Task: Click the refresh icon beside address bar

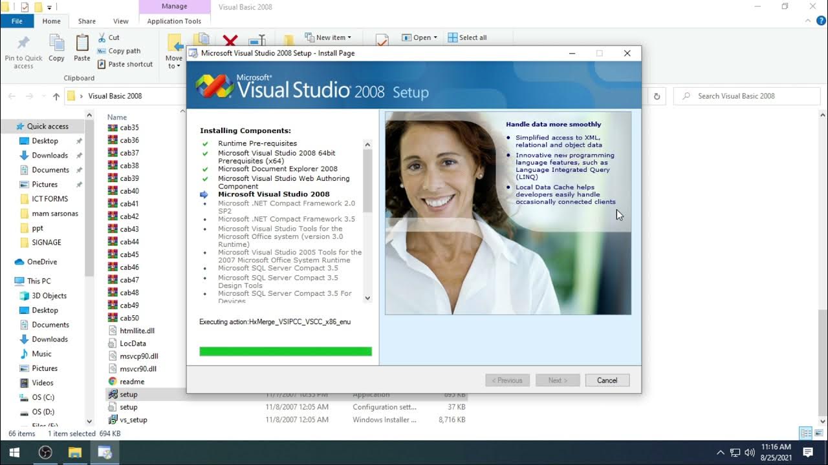Action: [657, 96]
